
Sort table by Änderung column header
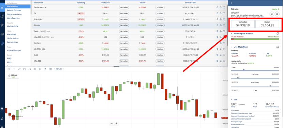[x=81, y=3]
